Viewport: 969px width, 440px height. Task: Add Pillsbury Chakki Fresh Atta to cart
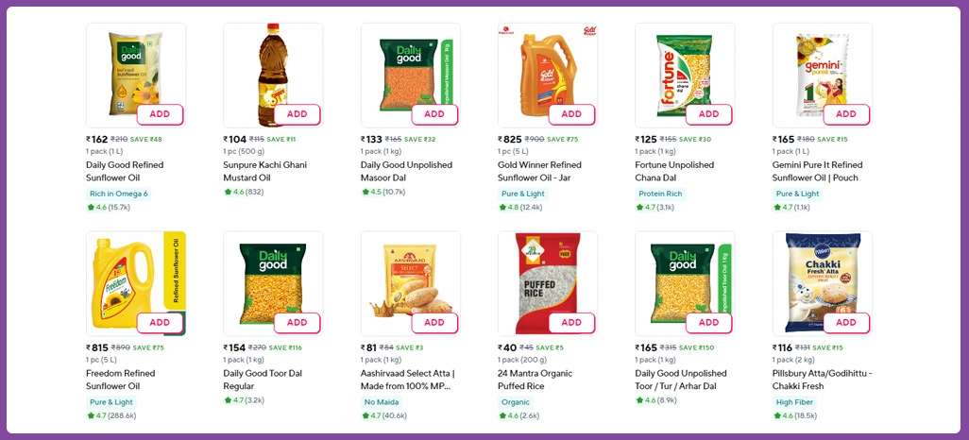(845, 323)
